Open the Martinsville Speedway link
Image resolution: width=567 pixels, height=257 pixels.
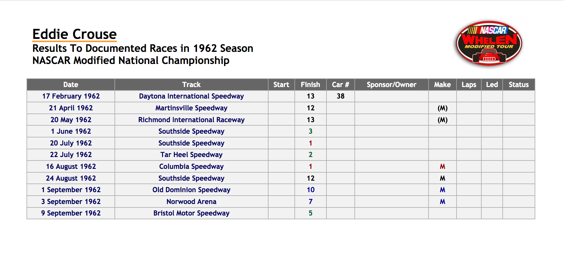tap(191, 108)
